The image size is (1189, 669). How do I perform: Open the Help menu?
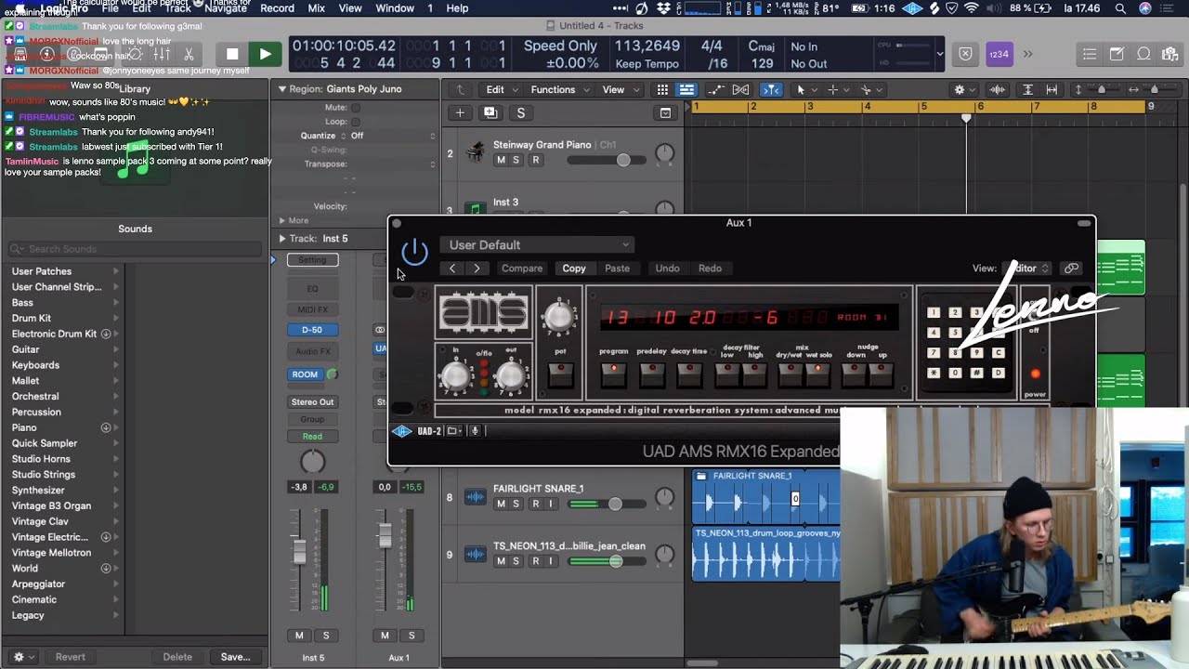tap(457, 8)
